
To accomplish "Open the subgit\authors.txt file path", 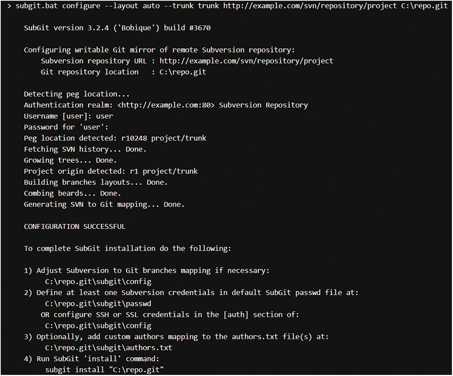I will [x=109, y=348].
